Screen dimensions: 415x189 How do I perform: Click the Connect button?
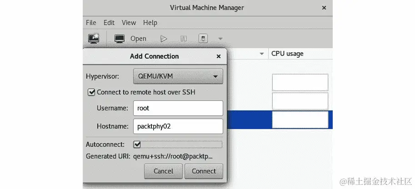(204, 171)
